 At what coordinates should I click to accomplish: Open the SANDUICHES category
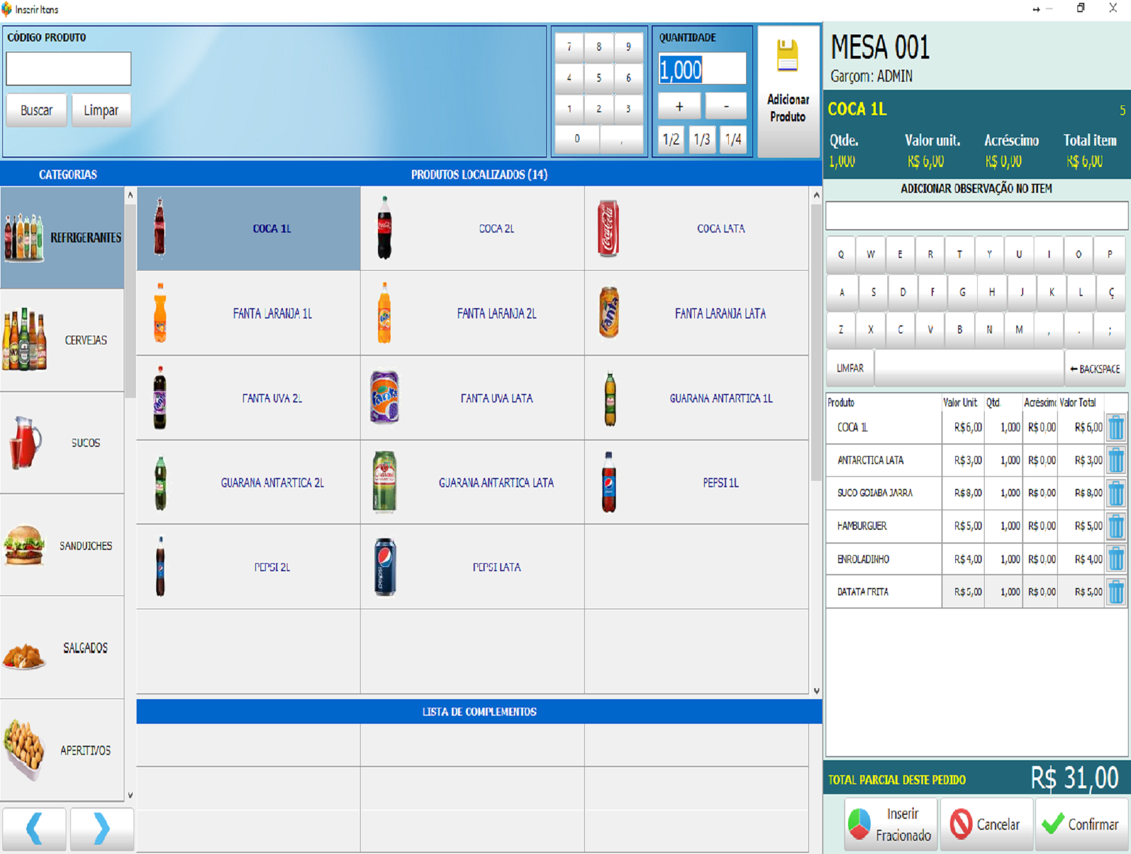click(x=62, y=545)
